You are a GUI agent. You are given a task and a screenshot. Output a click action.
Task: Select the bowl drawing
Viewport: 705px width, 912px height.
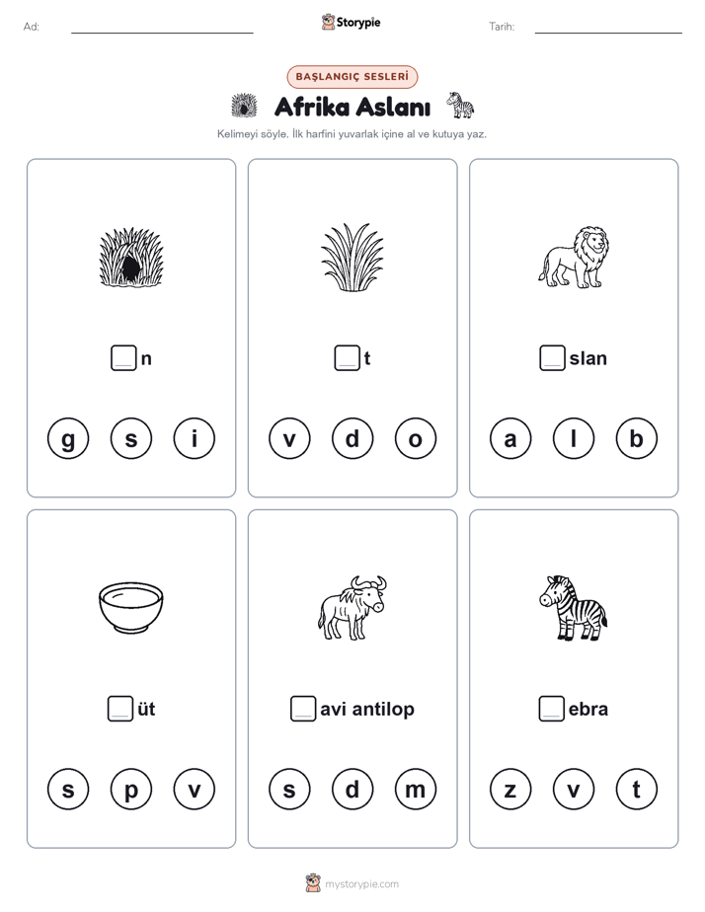click(131, 608)
